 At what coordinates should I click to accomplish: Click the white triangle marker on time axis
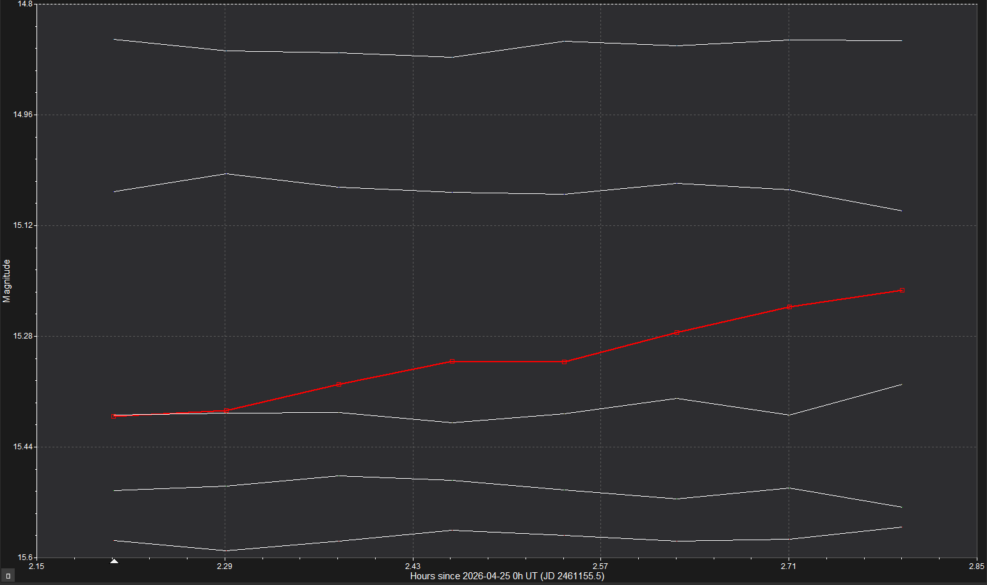coord(114,561)
